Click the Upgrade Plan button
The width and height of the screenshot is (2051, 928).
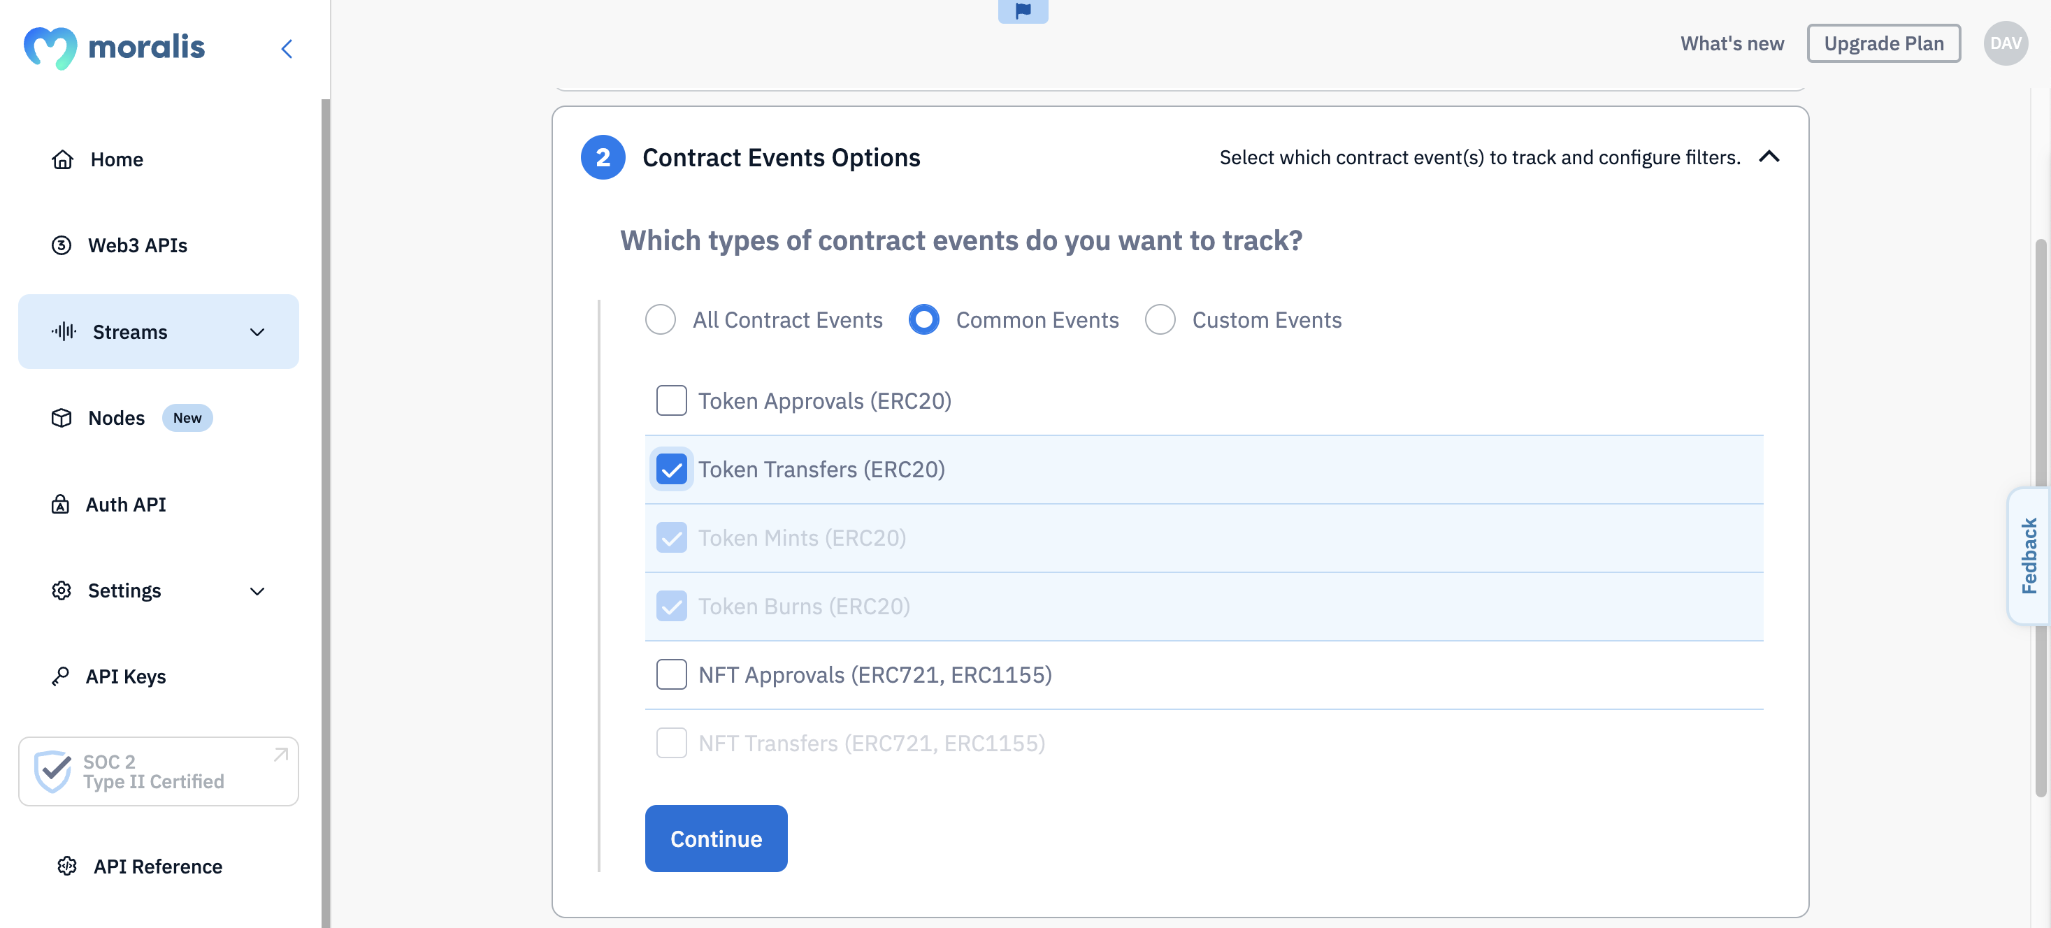point(1883,42)
